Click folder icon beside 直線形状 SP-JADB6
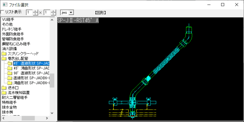The width and height of the screenshot is (244, 122). [x=10, y=78]
